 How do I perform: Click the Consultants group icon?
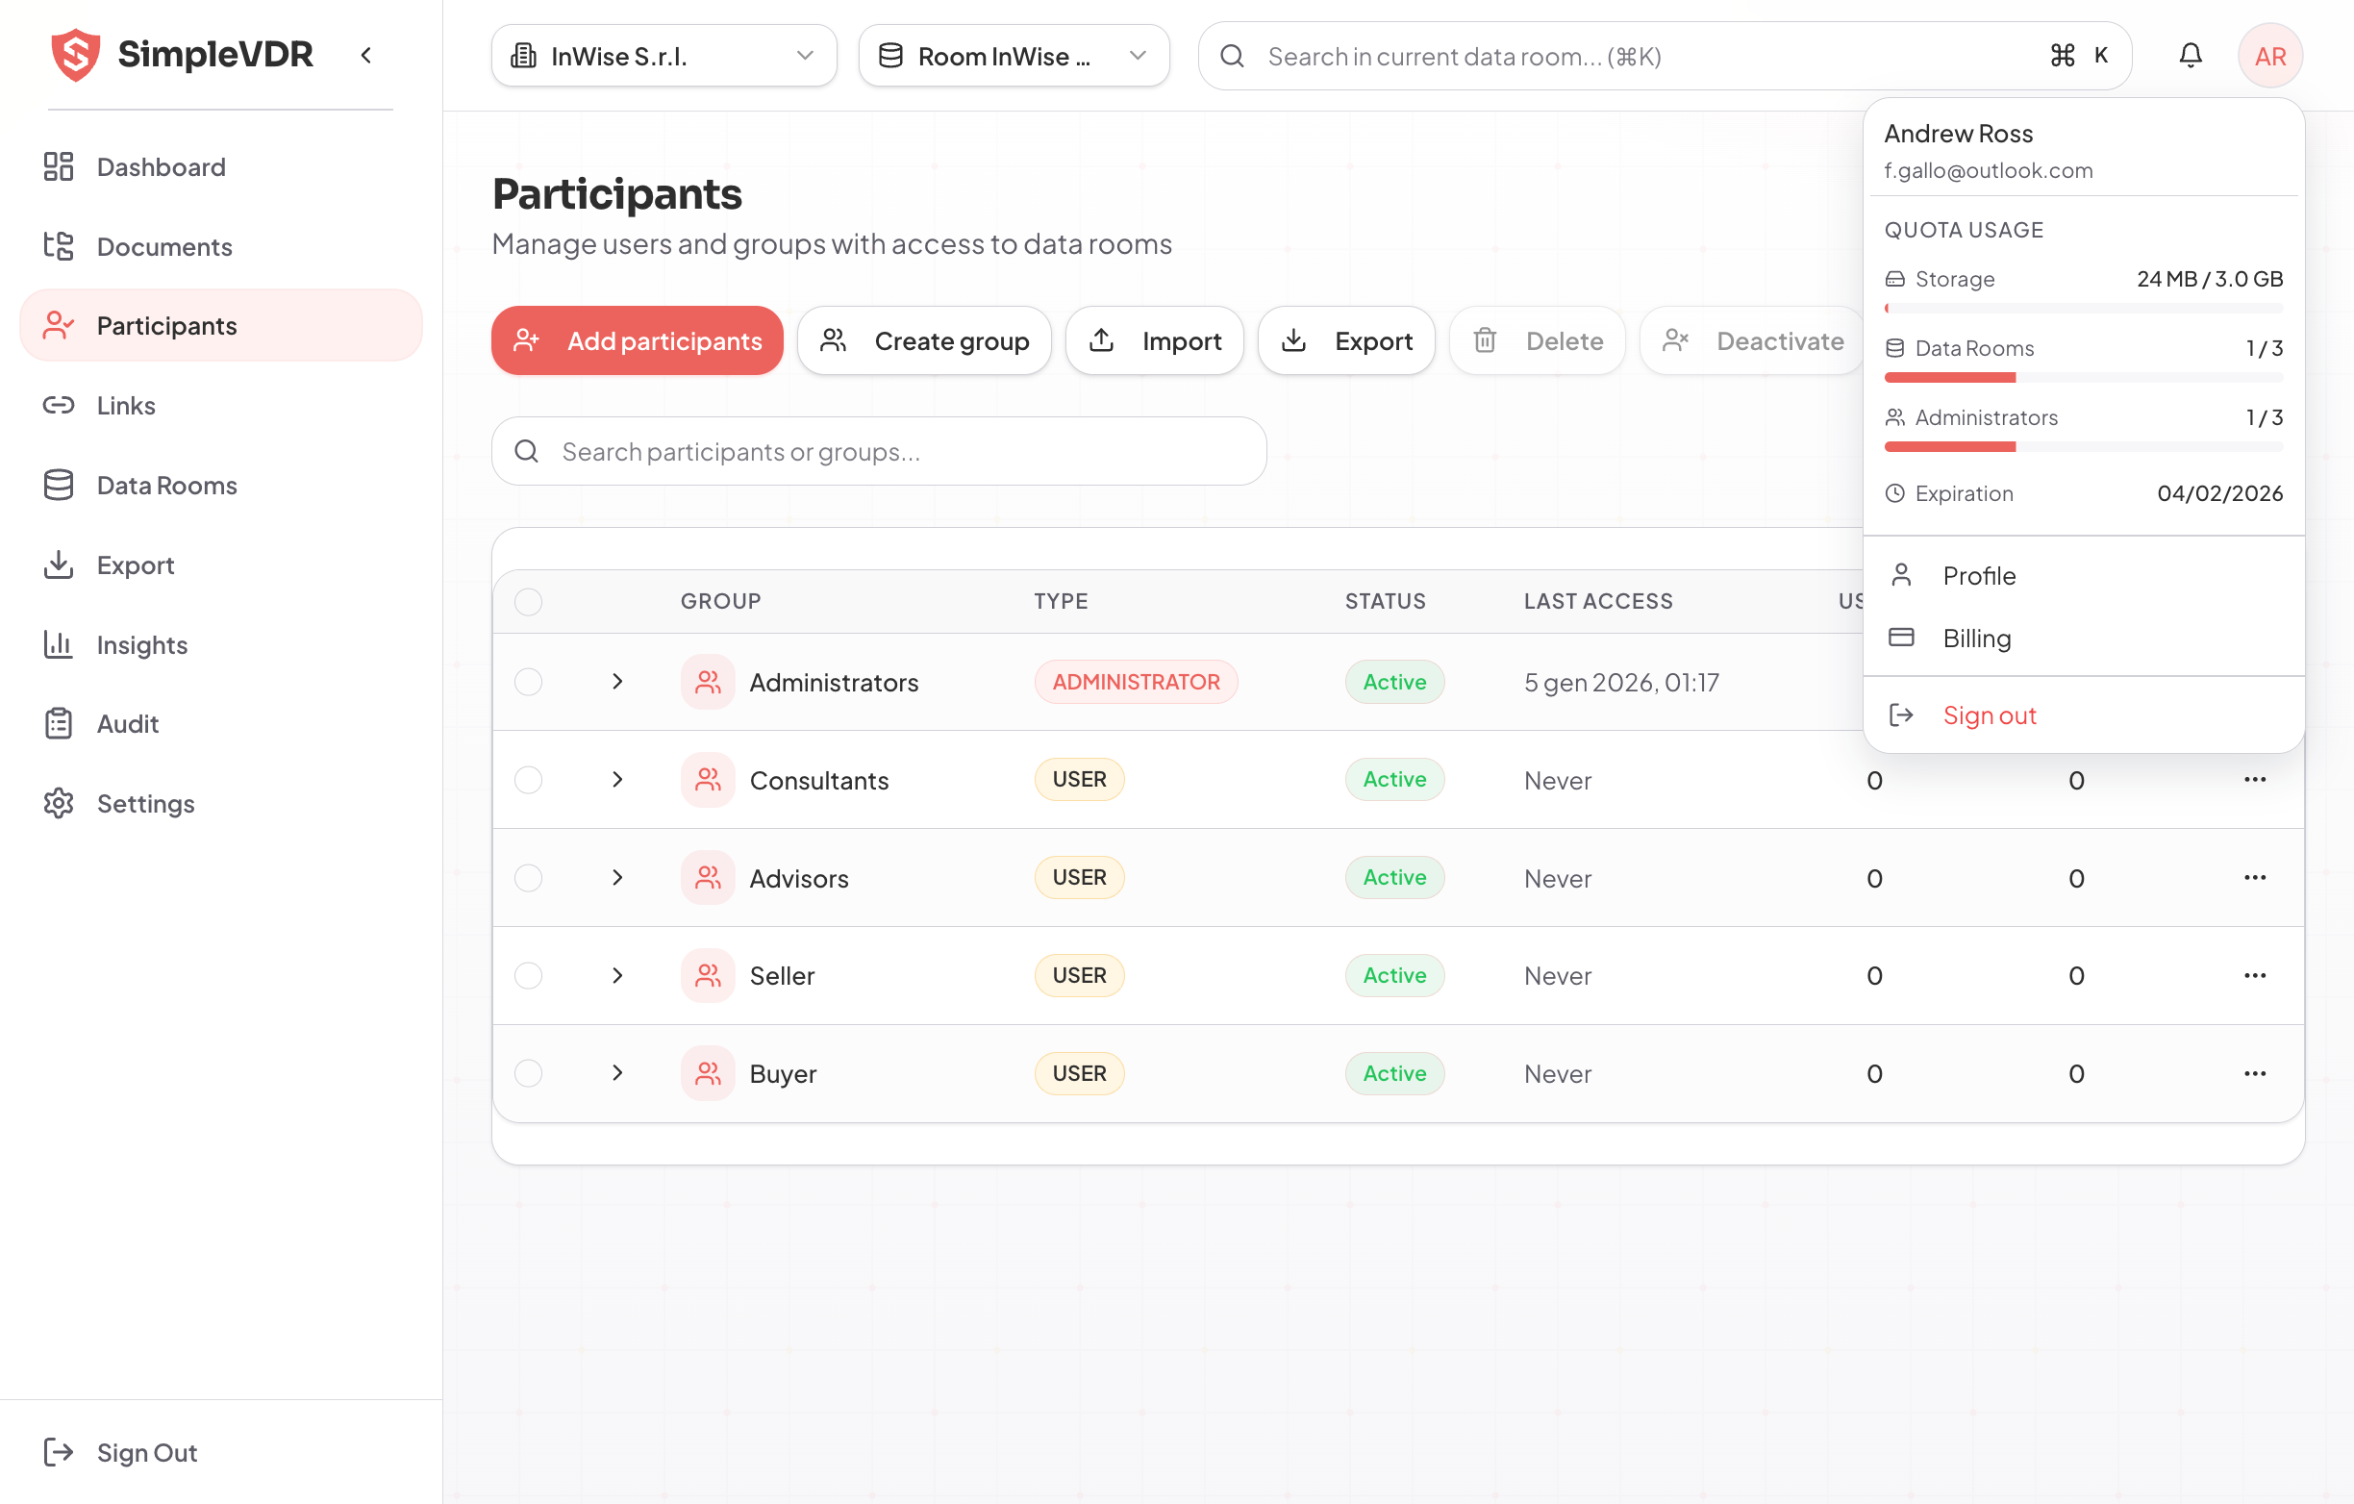[708, 780]
